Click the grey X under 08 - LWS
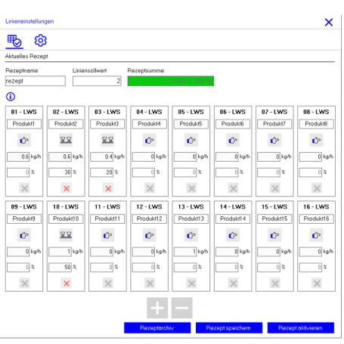This screenshot has width=344, height=344. coord(317,188)
